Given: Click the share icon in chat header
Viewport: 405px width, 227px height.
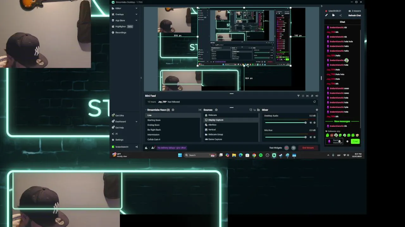Looking at the screenshot, I should tap(340, 15).
